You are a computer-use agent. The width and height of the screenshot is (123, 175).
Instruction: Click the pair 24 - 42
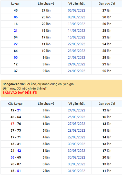[16, 151]
